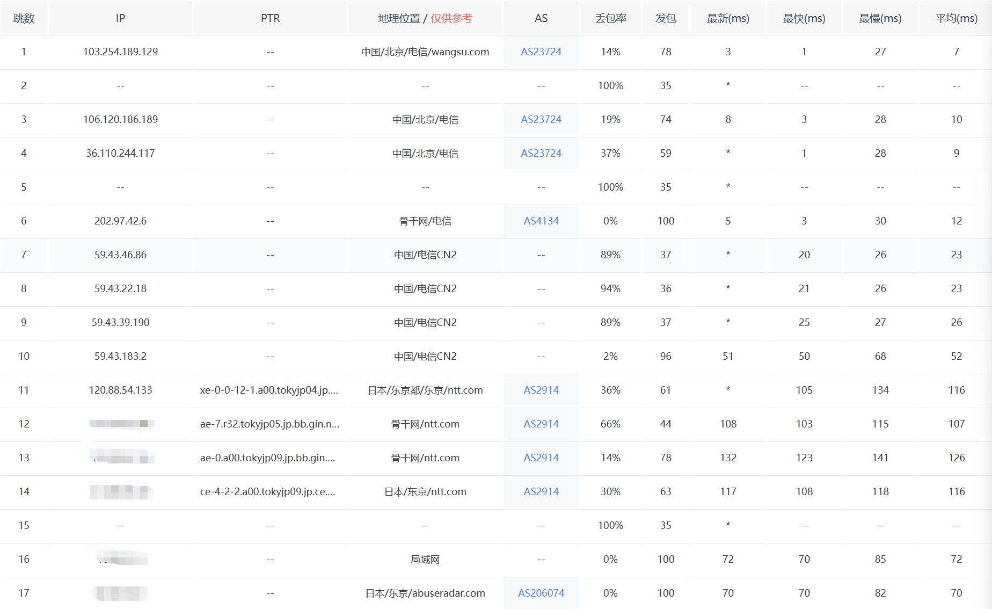Click 100% packet loss in hop 15 row
This screenshot has height=609, width=992.
pos(610,525)
